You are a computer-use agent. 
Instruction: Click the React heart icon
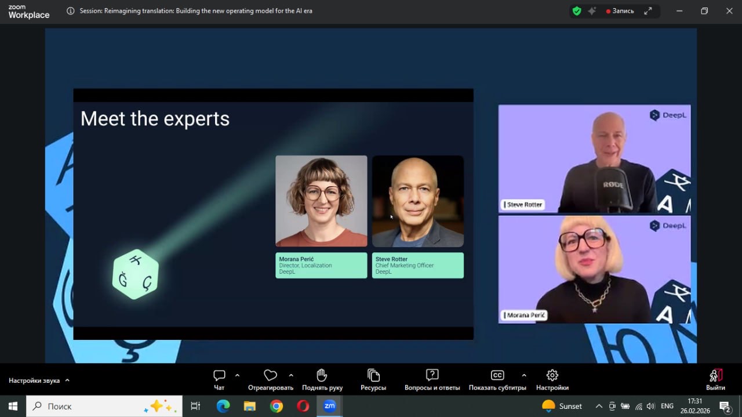coord(270,375)
